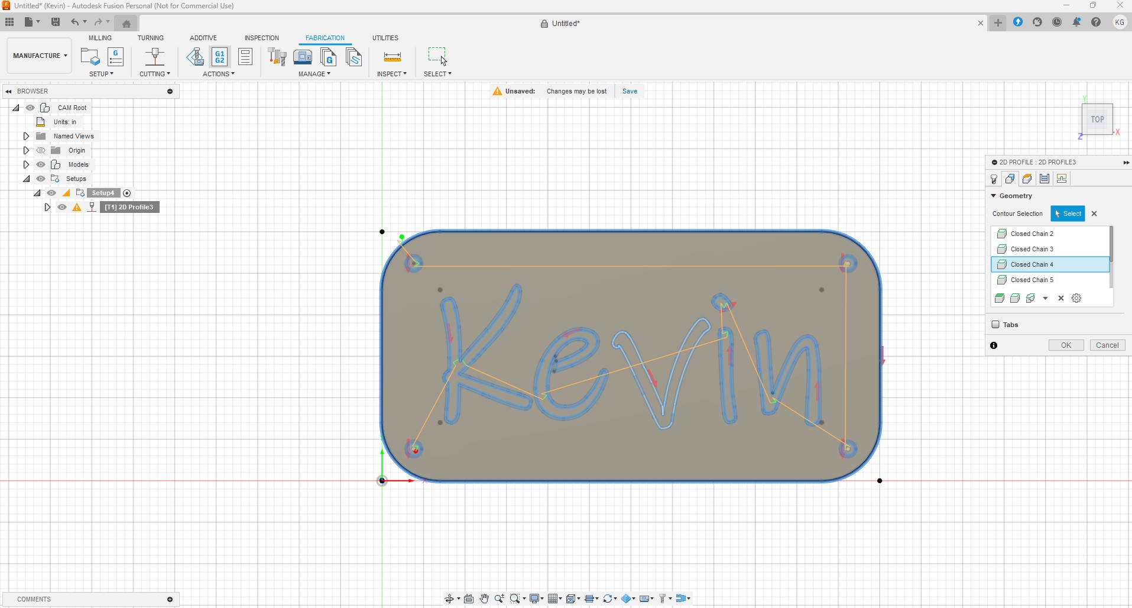
Task: Open the data panel grid icon
Action: (x=9, y=22)
